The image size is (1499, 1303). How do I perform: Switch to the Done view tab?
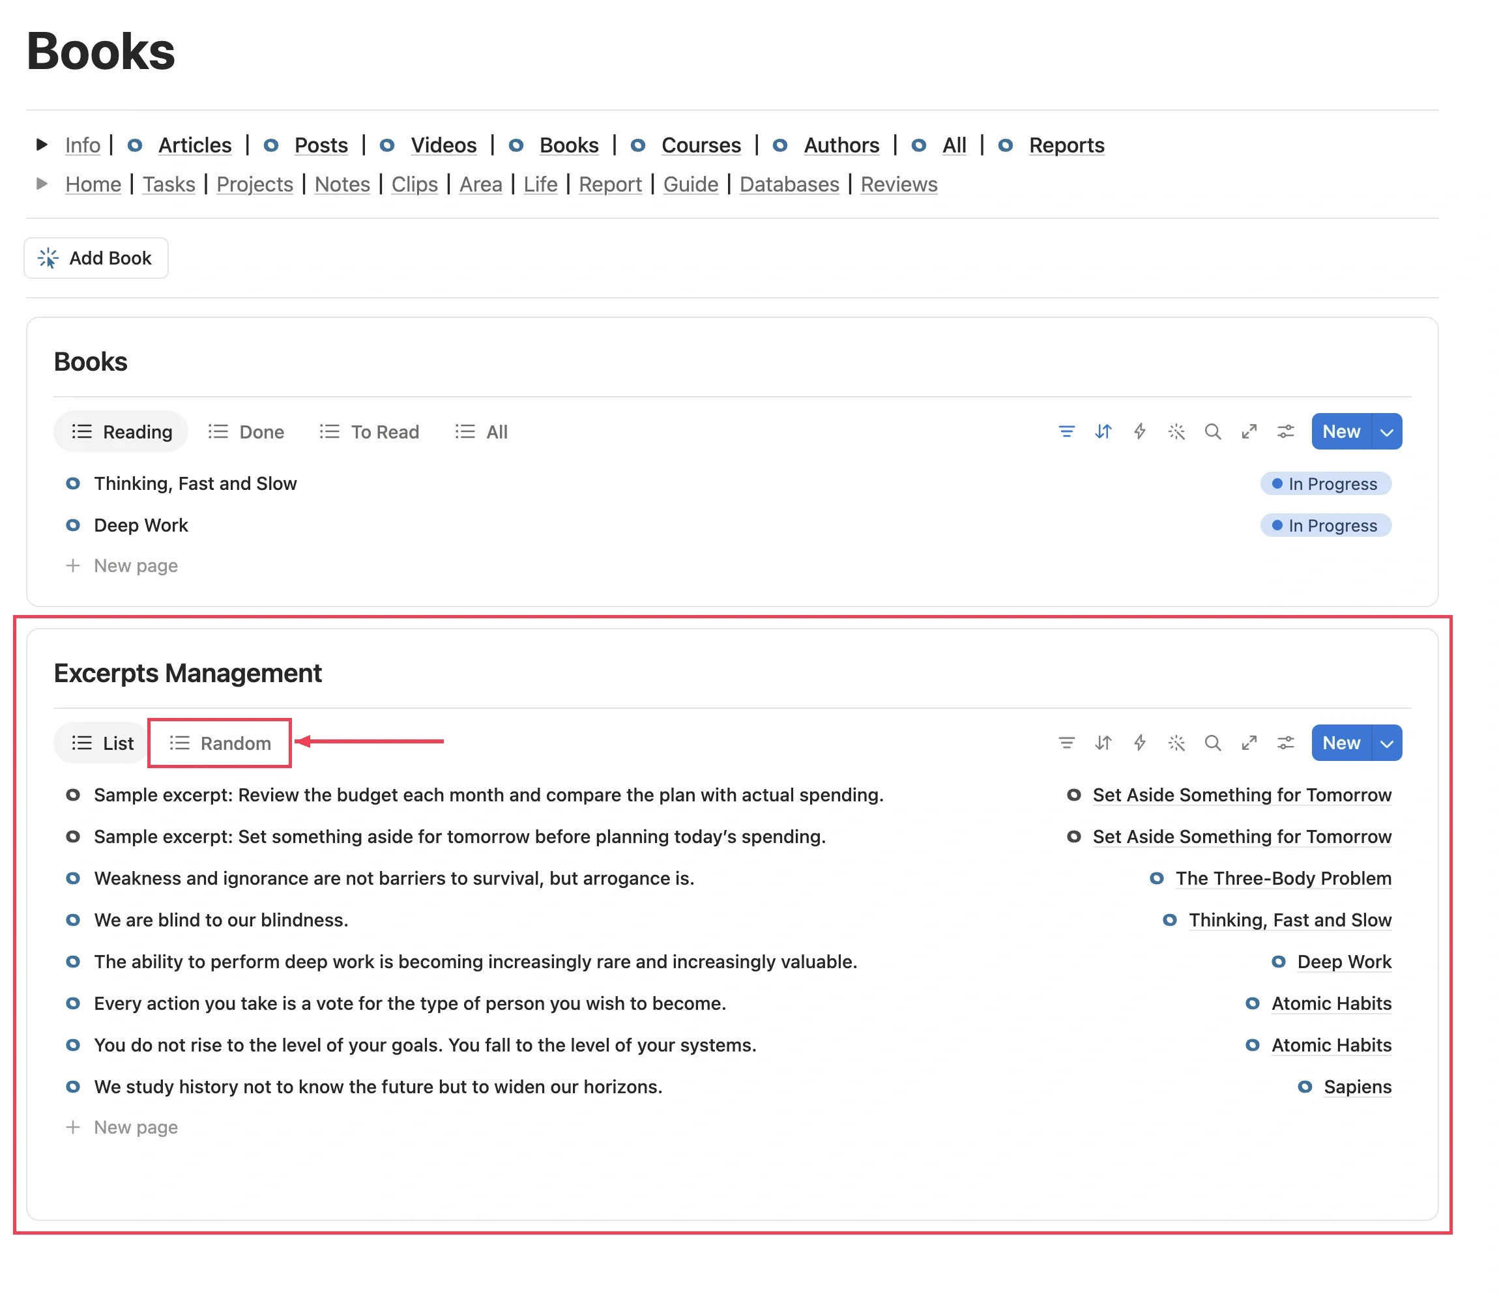click(246, 432)
